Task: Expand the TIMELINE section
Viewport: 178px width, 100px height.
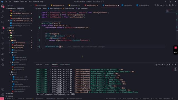Action: [6, 96]
